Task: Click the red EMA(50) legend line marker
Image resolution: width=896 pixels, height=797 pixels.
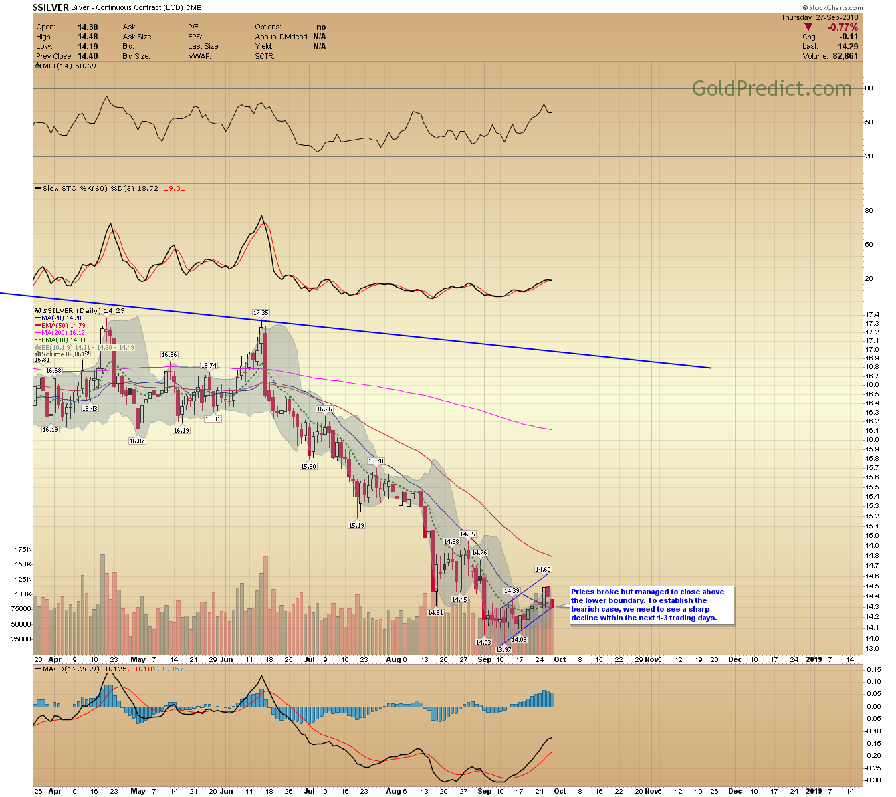Action: pos(37,326)
